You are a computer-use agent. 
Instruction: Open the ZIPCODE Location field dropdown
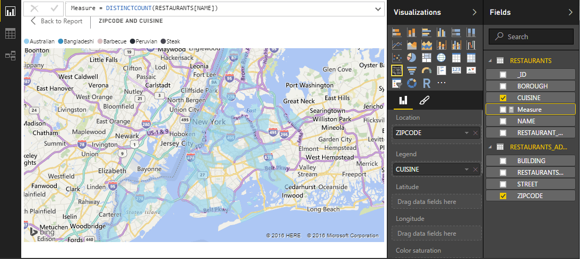[466, 133]
